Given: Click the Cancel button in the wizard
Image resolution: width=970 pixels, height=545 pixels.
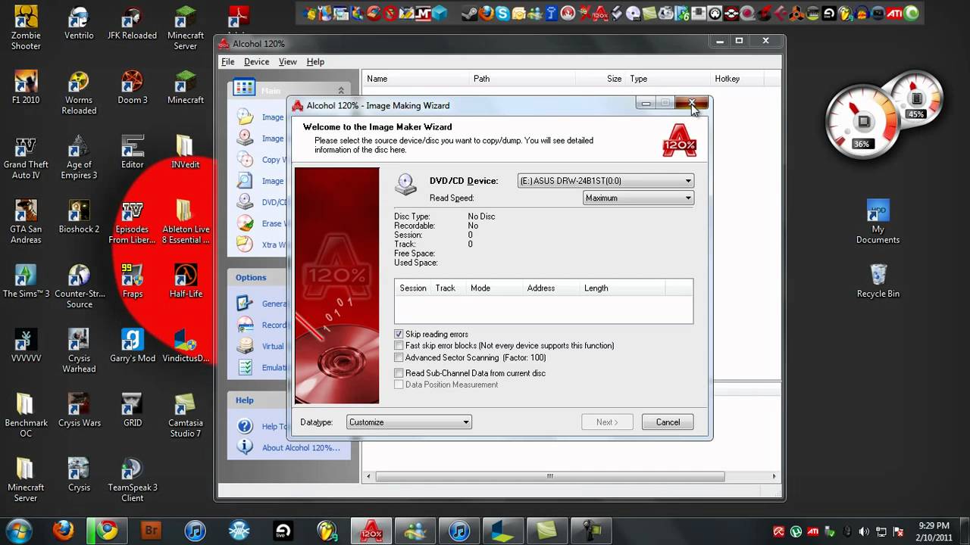Looking at the screenshot, I should pyautogui.click(x=667, y=422).
